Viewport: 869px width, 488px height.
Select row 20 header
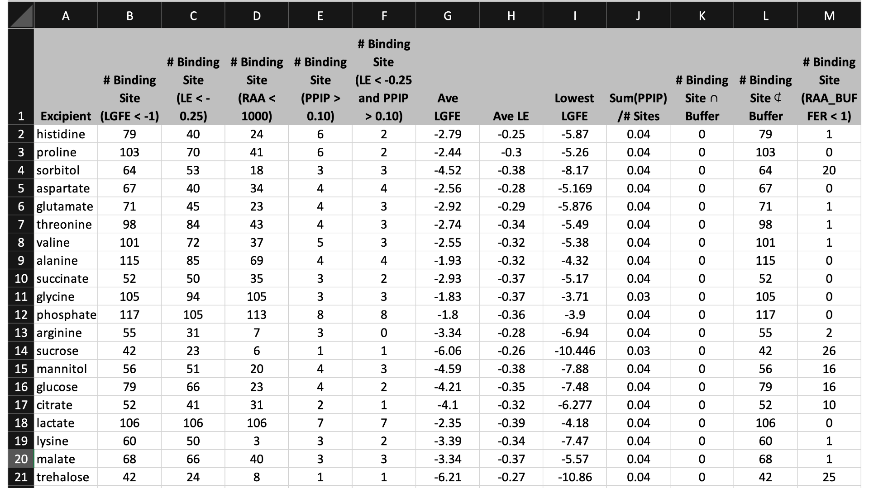point(21,459)
